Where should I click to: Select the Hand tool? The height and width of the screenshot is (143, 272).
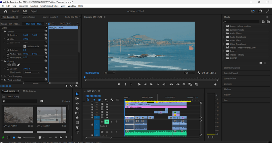pyautogui.click(x=77, y=127)
